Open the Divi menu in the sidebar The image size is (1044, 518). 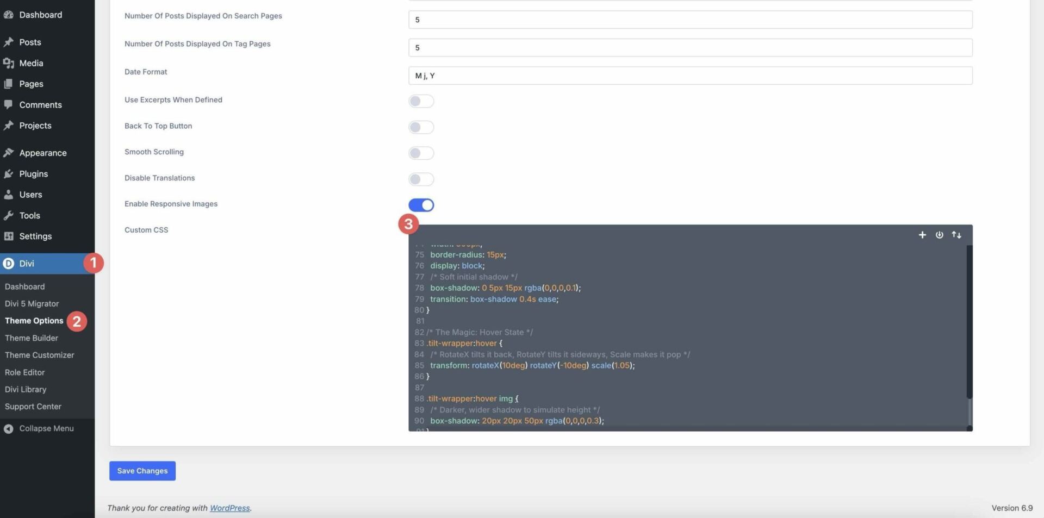pos(27,263)
